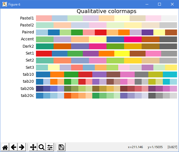Save the figure with floppy icon

61,147
